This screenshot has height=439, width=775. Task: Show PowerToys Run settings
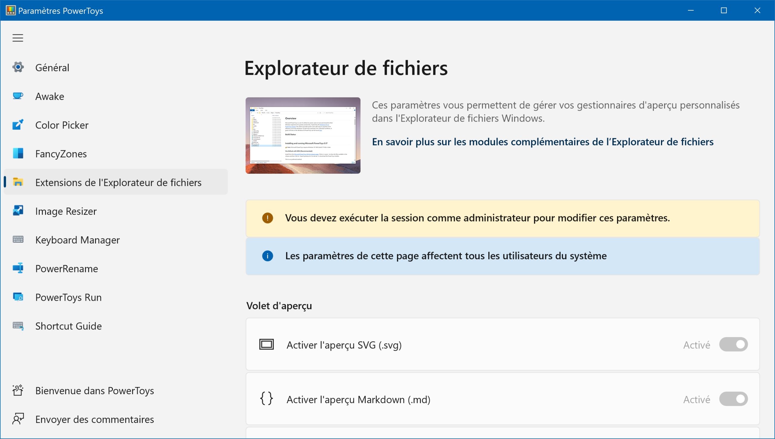[116, 297]
